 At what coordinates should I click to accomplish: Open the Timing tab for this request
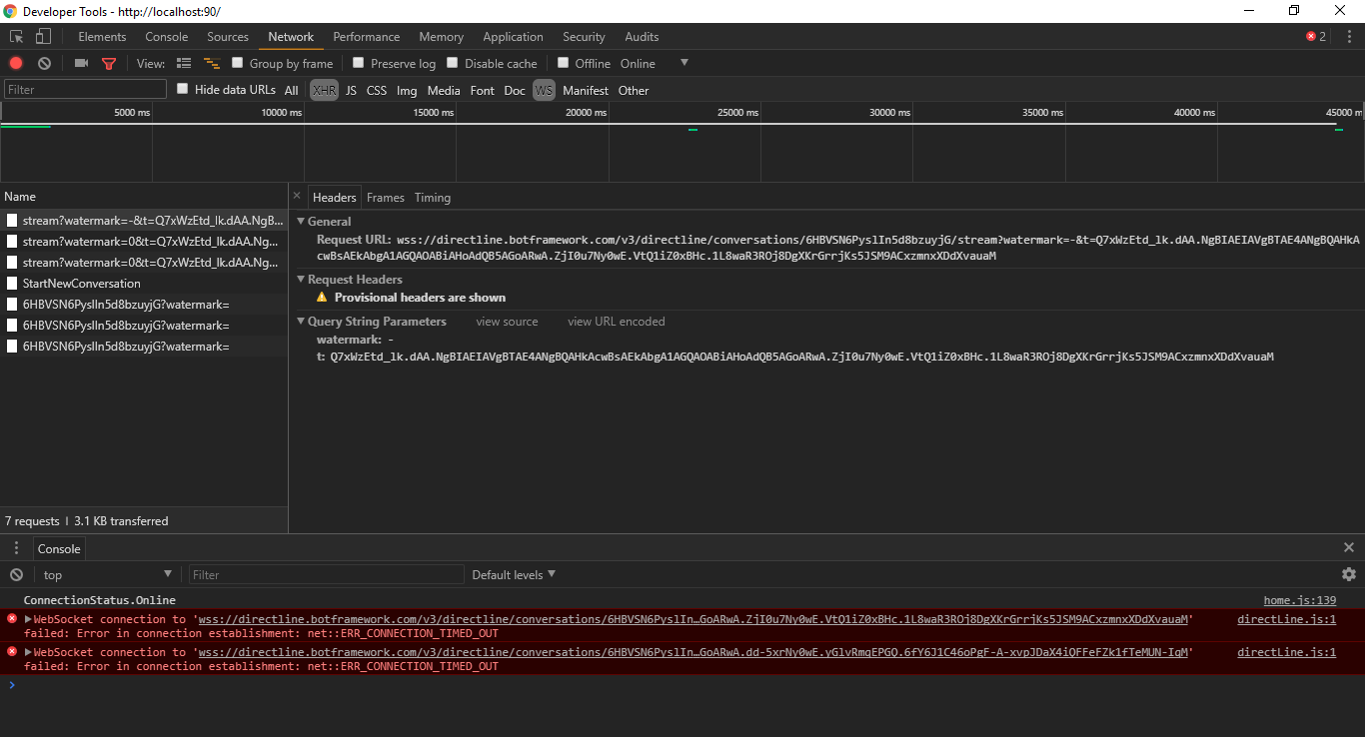[432, 197]
